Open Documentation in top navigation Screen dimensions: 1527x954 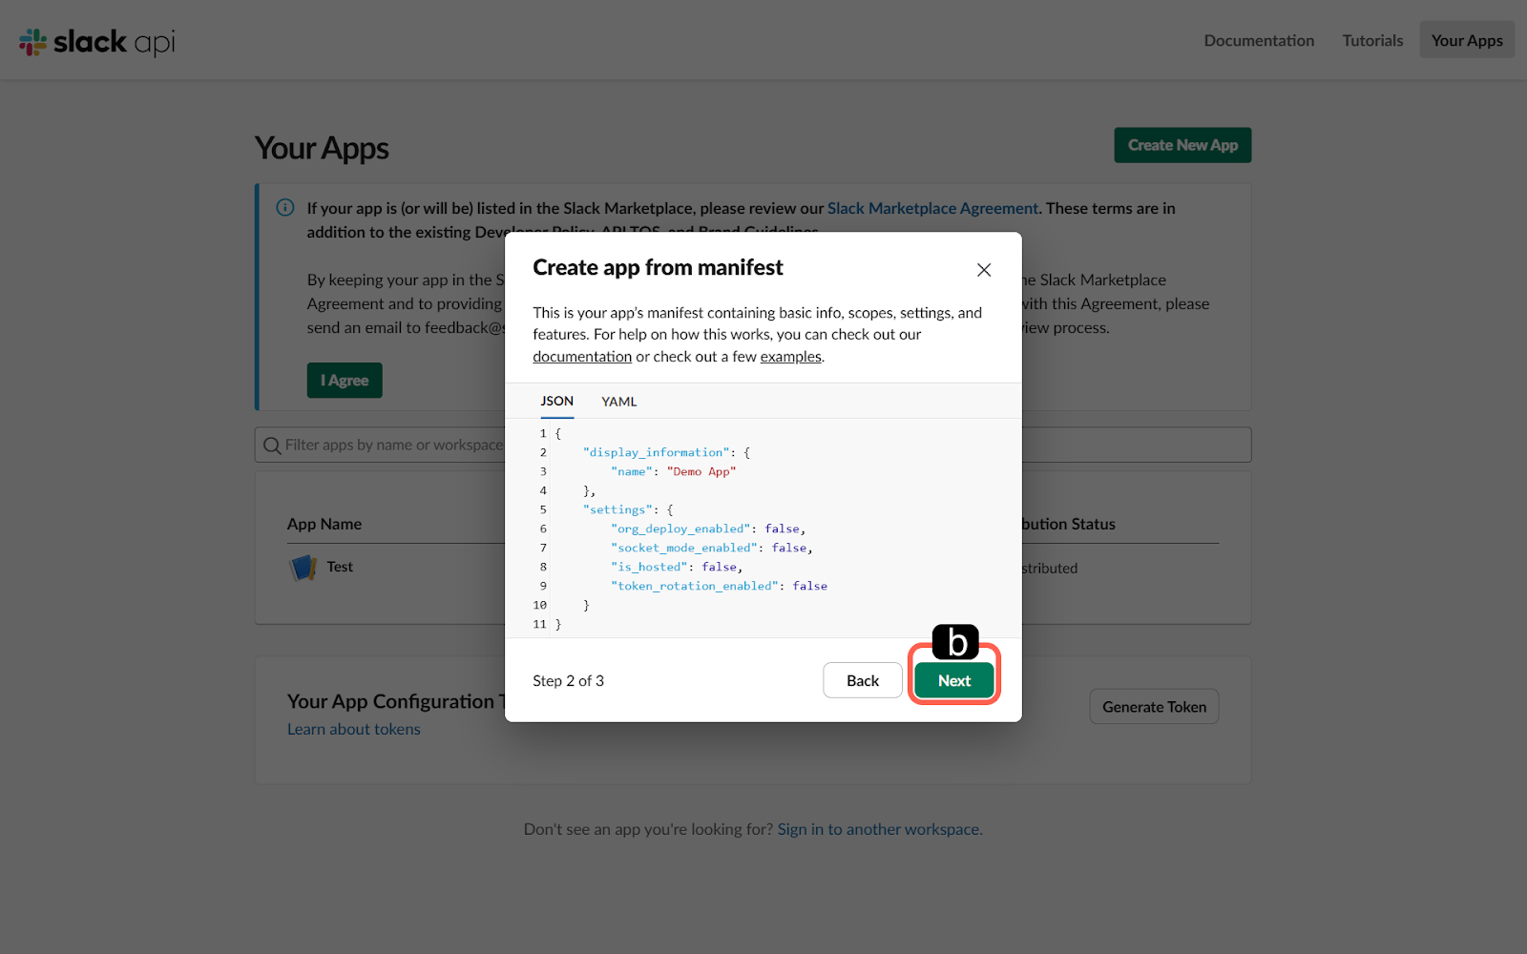pos(1258,40)
